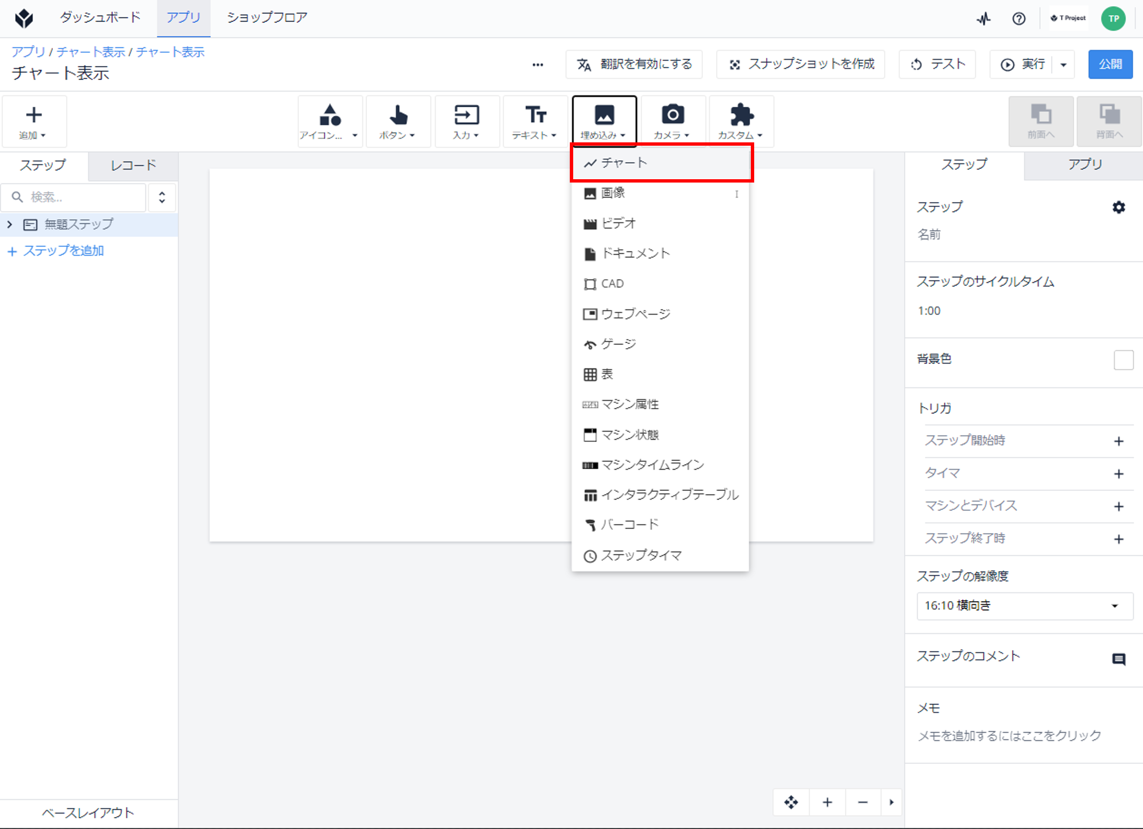Click the メモ note field placeholder

[1010, 736]
